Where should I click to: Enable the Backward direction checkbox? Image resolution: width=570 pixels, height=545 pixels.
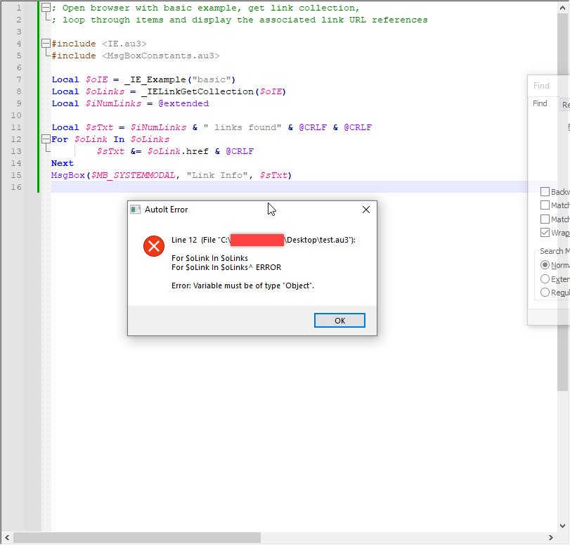pyautogui.click(x=546, y=191)
